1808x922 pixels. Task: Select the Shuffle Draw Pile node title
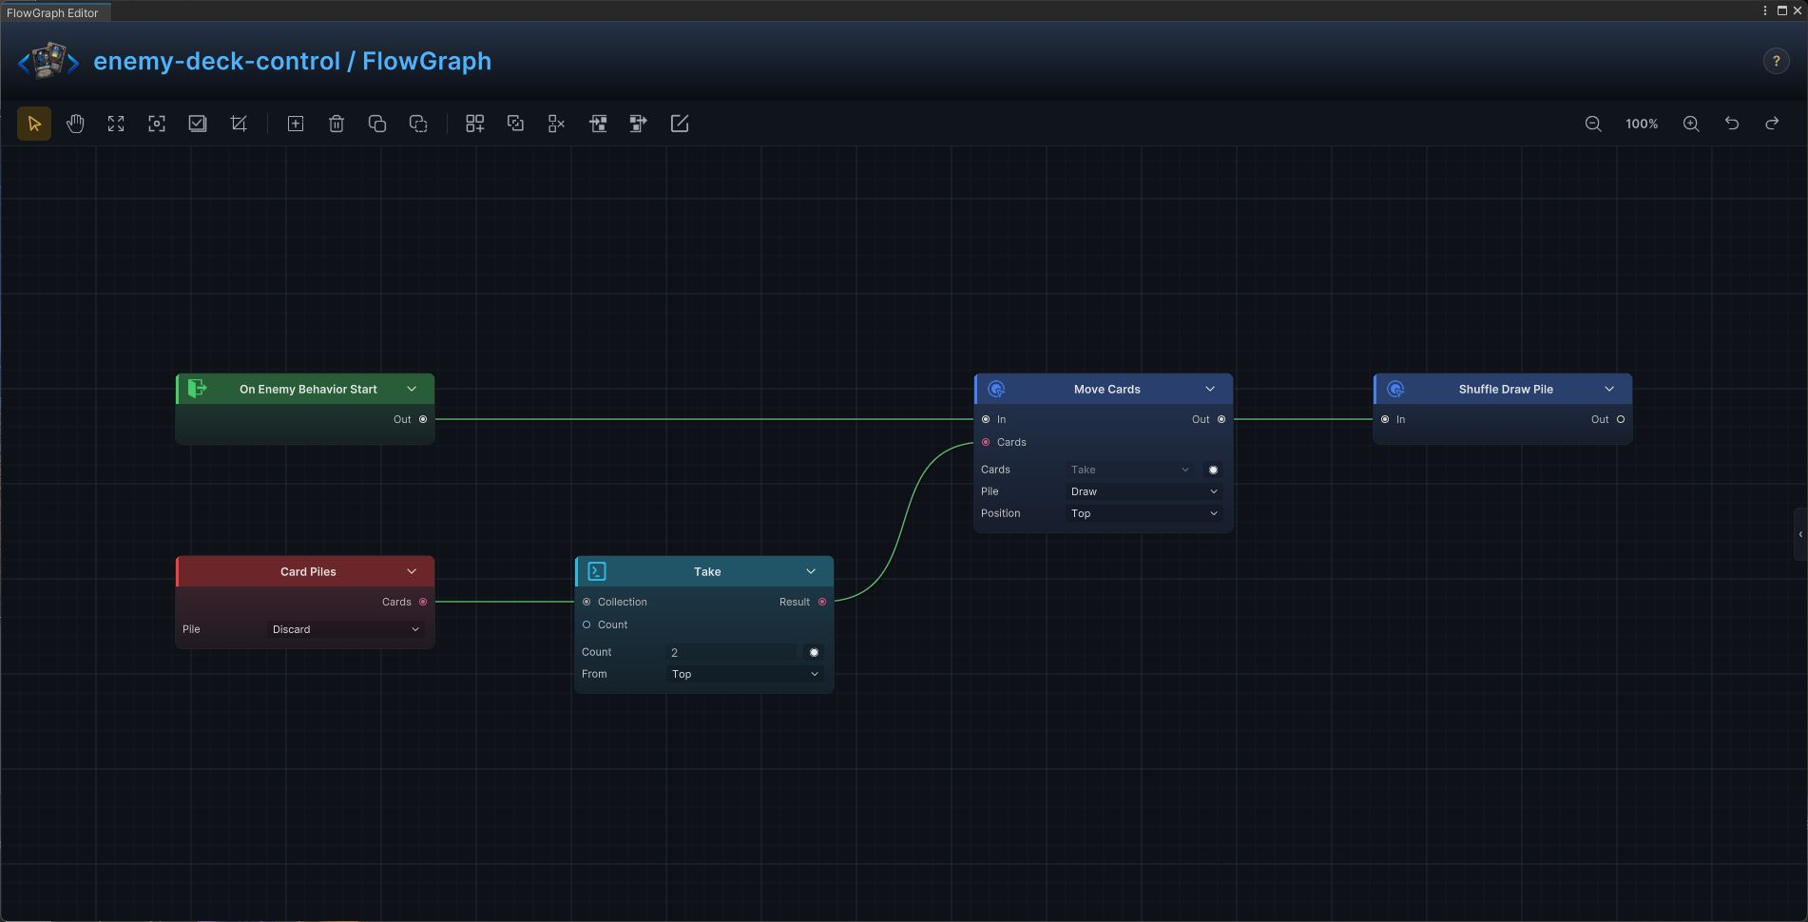1506,389
